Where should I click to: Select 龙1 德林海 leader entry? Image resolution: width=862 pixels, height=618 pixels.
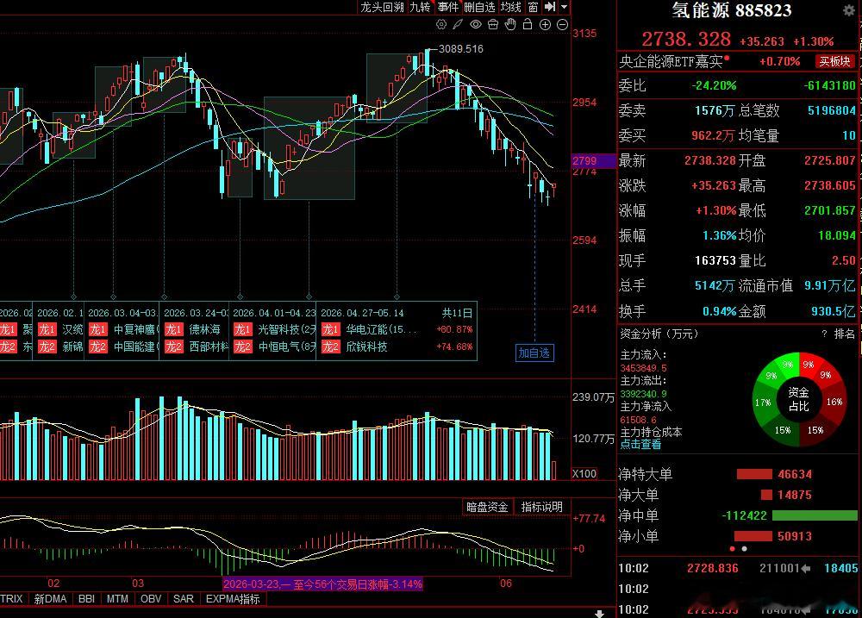192,329
